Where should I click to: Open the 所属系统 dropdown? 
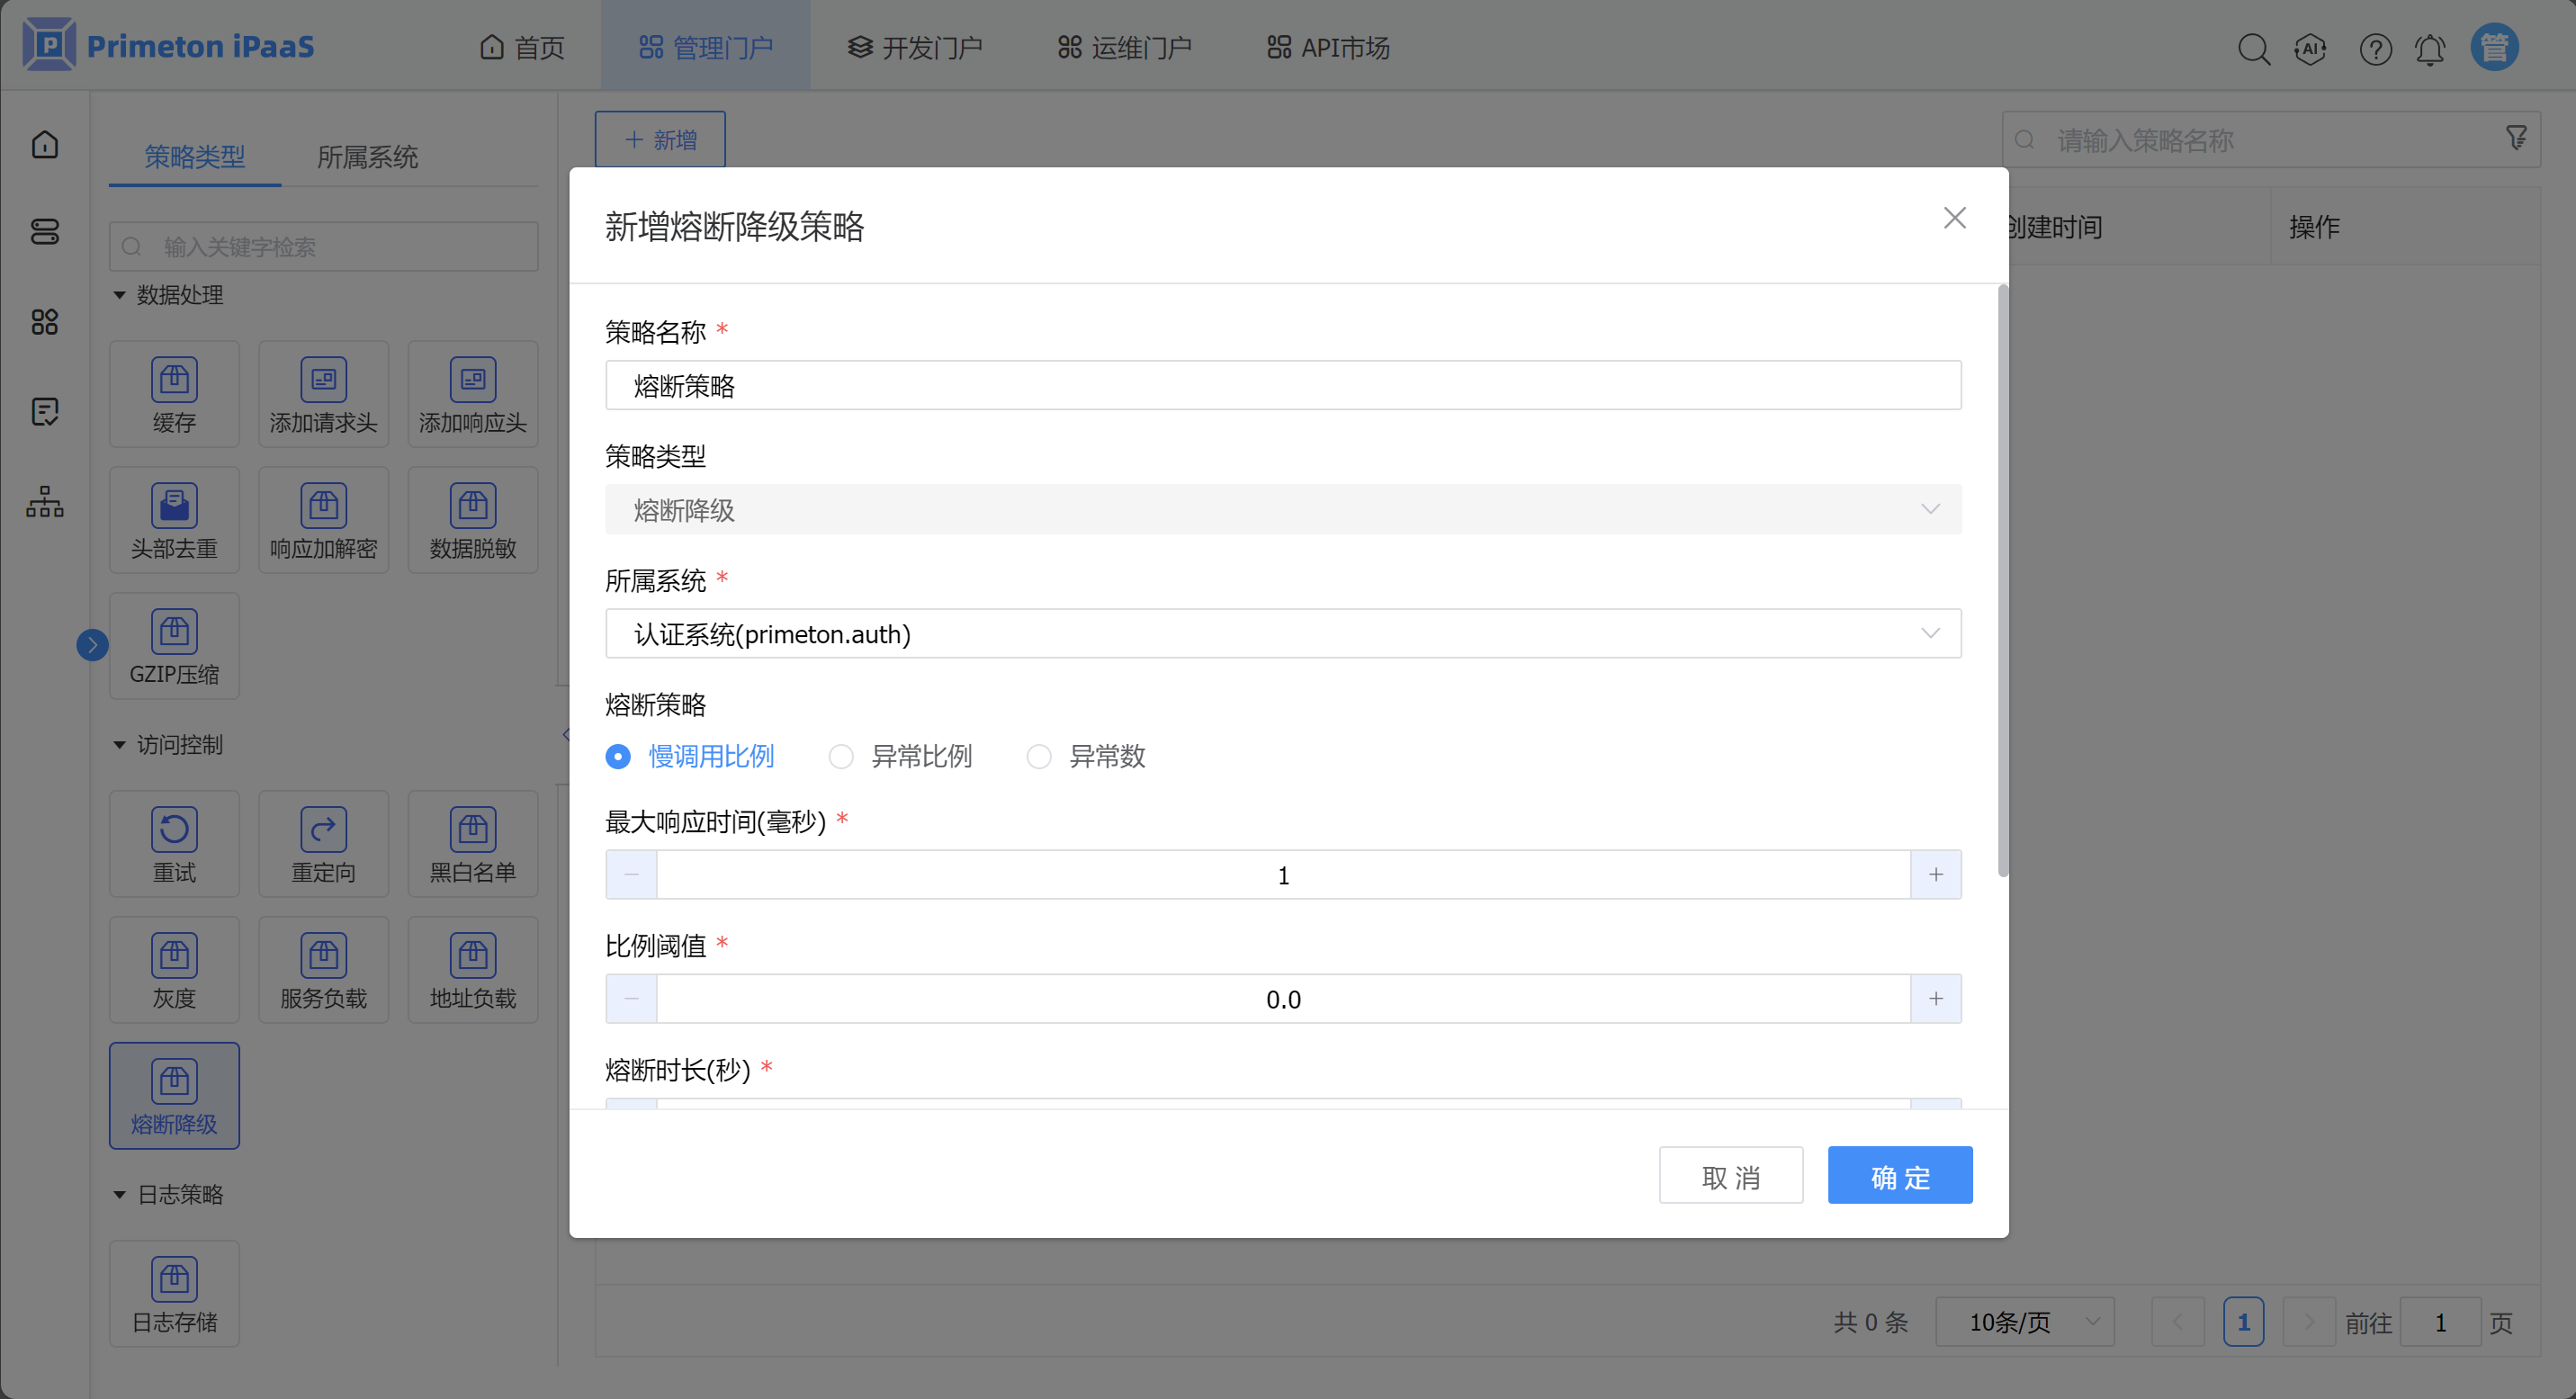point(1282,634)
